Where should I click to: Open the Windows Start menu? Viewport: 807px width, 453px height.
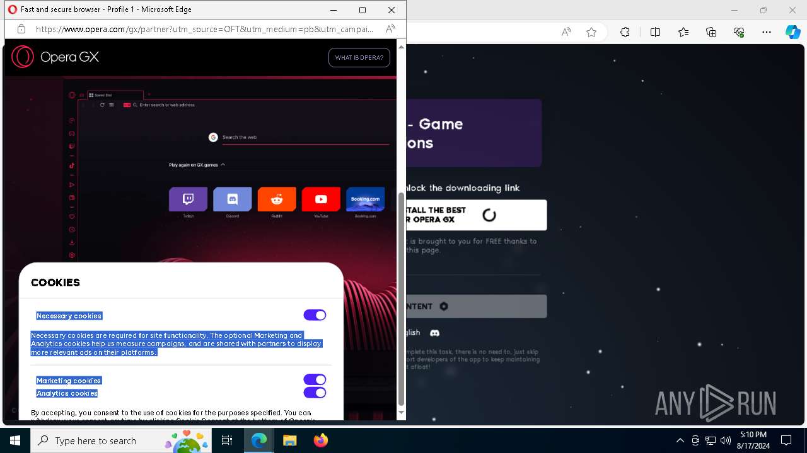click(x=15, y=440)
